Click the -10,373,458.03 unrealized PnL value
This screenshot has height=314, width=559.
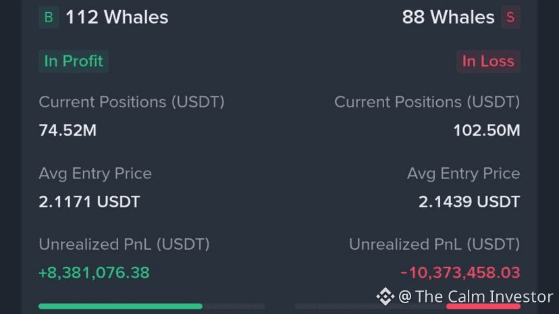coord(460,273)
